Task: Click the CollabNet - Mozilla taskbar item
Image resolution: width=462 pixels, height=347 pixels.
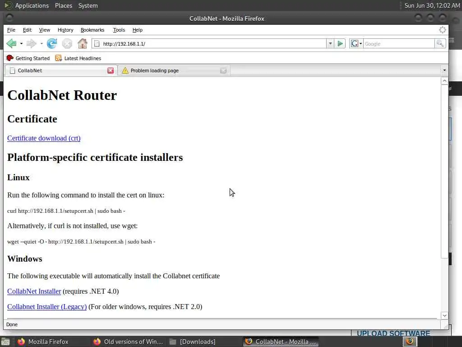Action: tap(282, 342)
